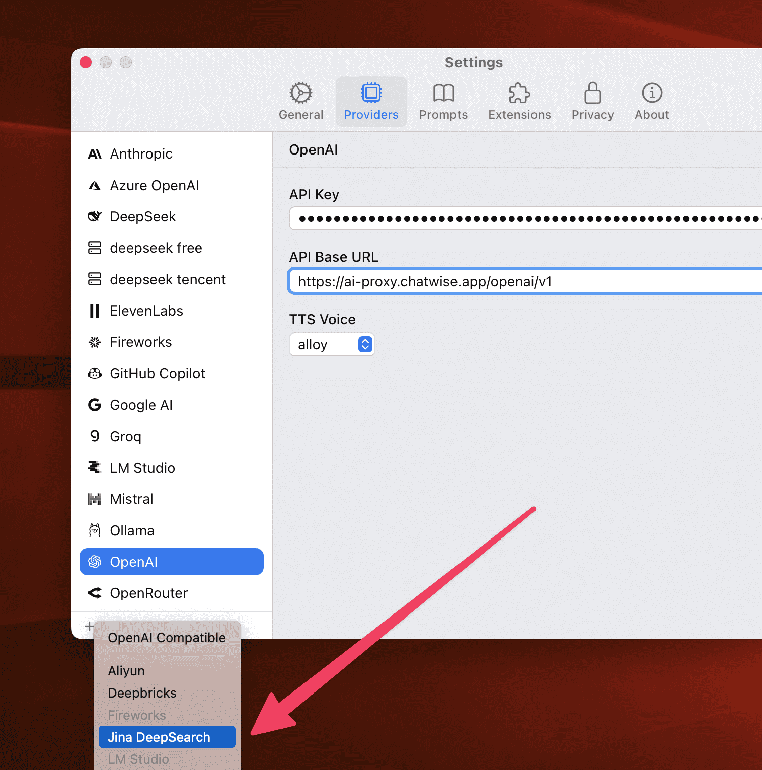762x770 pixels.
Task: Choose Aliyun from the add provider menu
Action: click(167, 671)
